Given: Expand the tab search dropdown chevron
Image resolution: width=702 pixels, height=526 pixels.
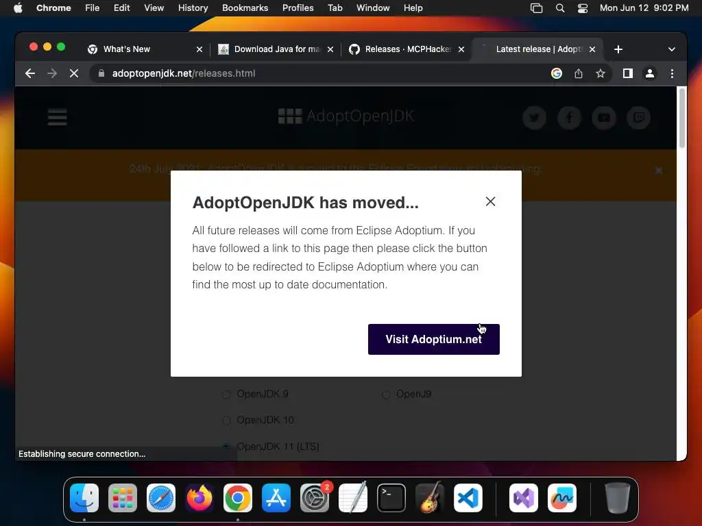Looking at the screenshot, I should (x=672, y=49).
